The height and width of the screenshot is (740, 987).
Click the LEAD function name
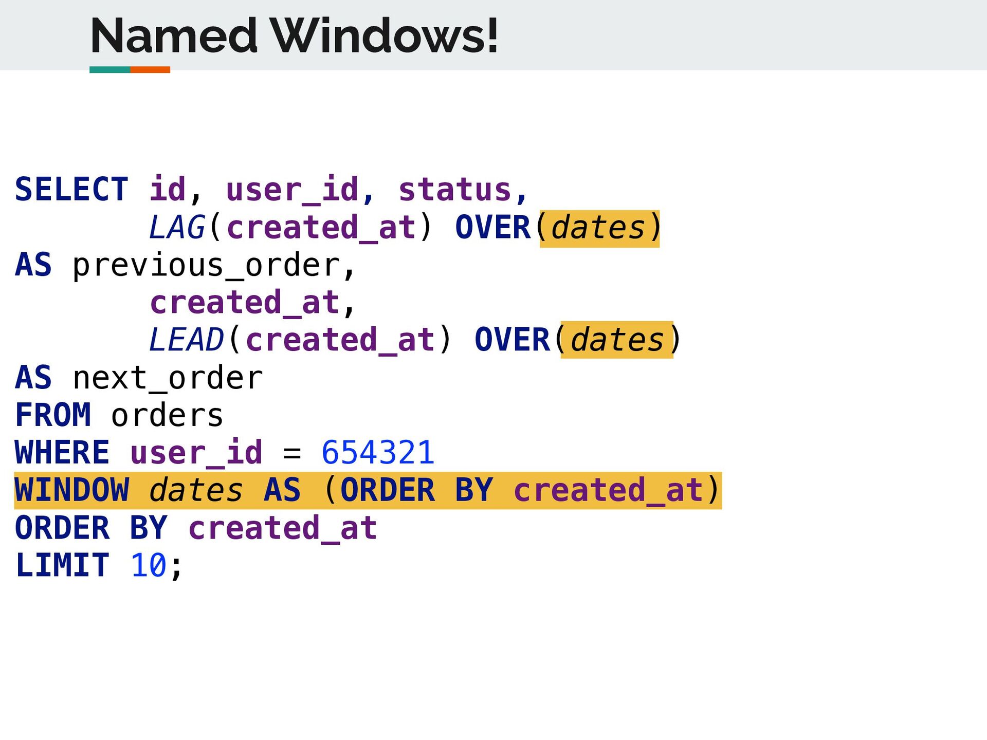click(x=187, y=340)
